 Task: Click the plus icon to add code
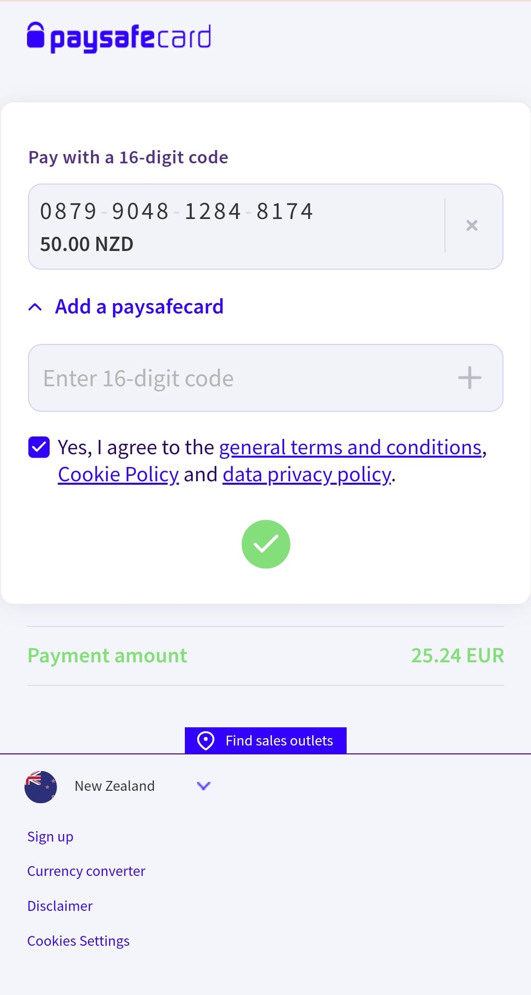(470, 378)
